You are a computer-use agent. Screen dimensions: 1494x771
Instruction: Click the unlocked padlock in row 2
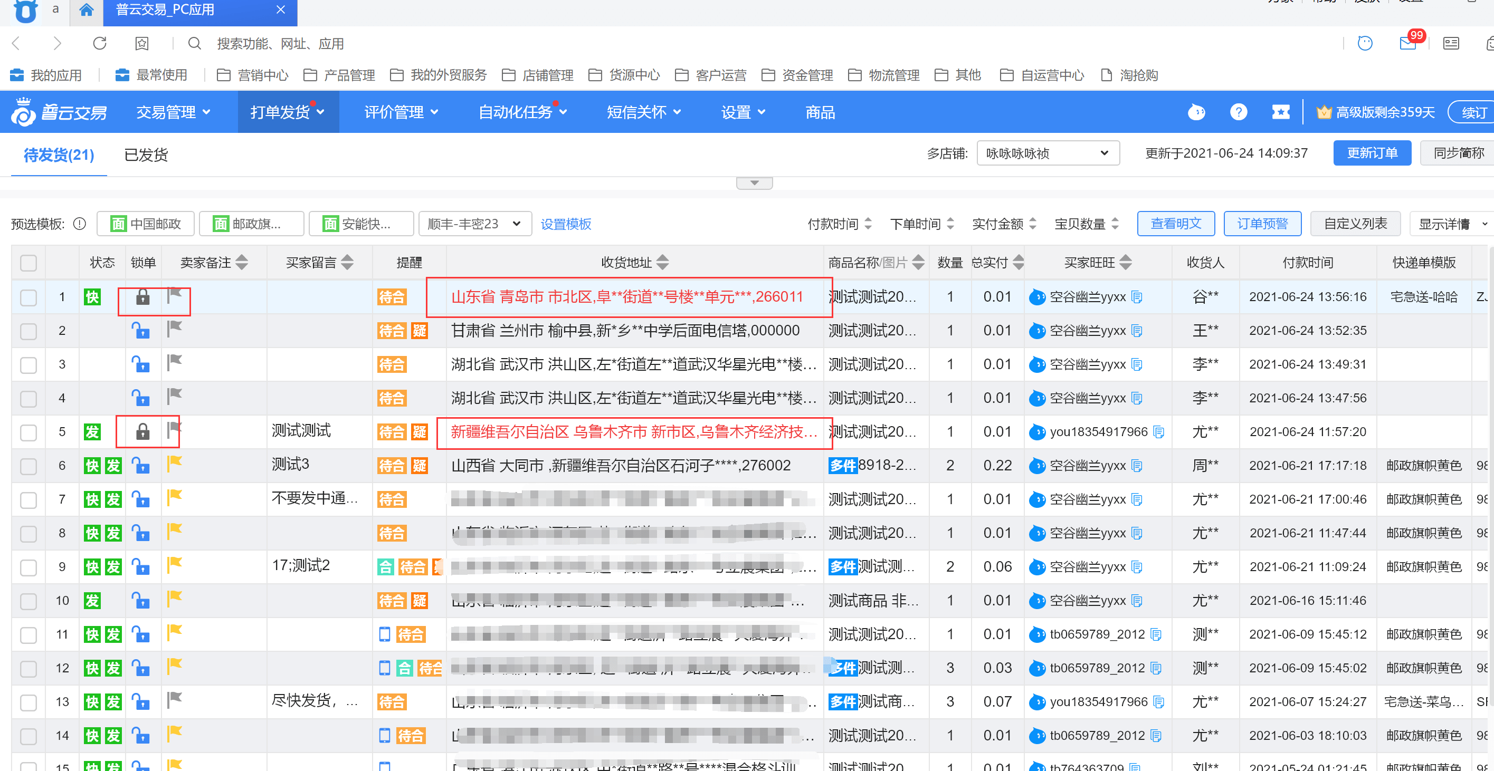click(140, 331)
